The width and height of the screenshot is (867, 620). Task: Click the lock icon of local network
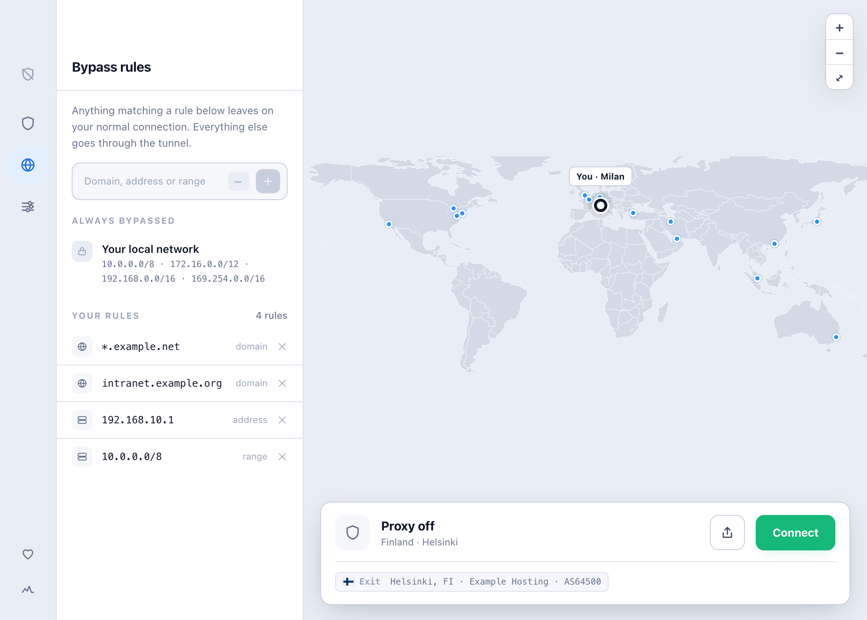[x=82, y=251]
